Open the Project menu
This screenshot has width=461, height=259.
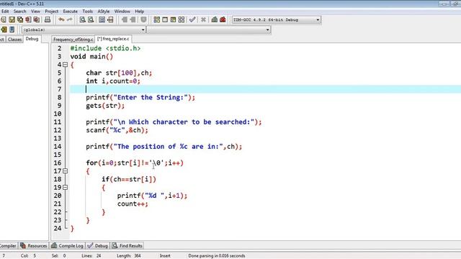51,12
